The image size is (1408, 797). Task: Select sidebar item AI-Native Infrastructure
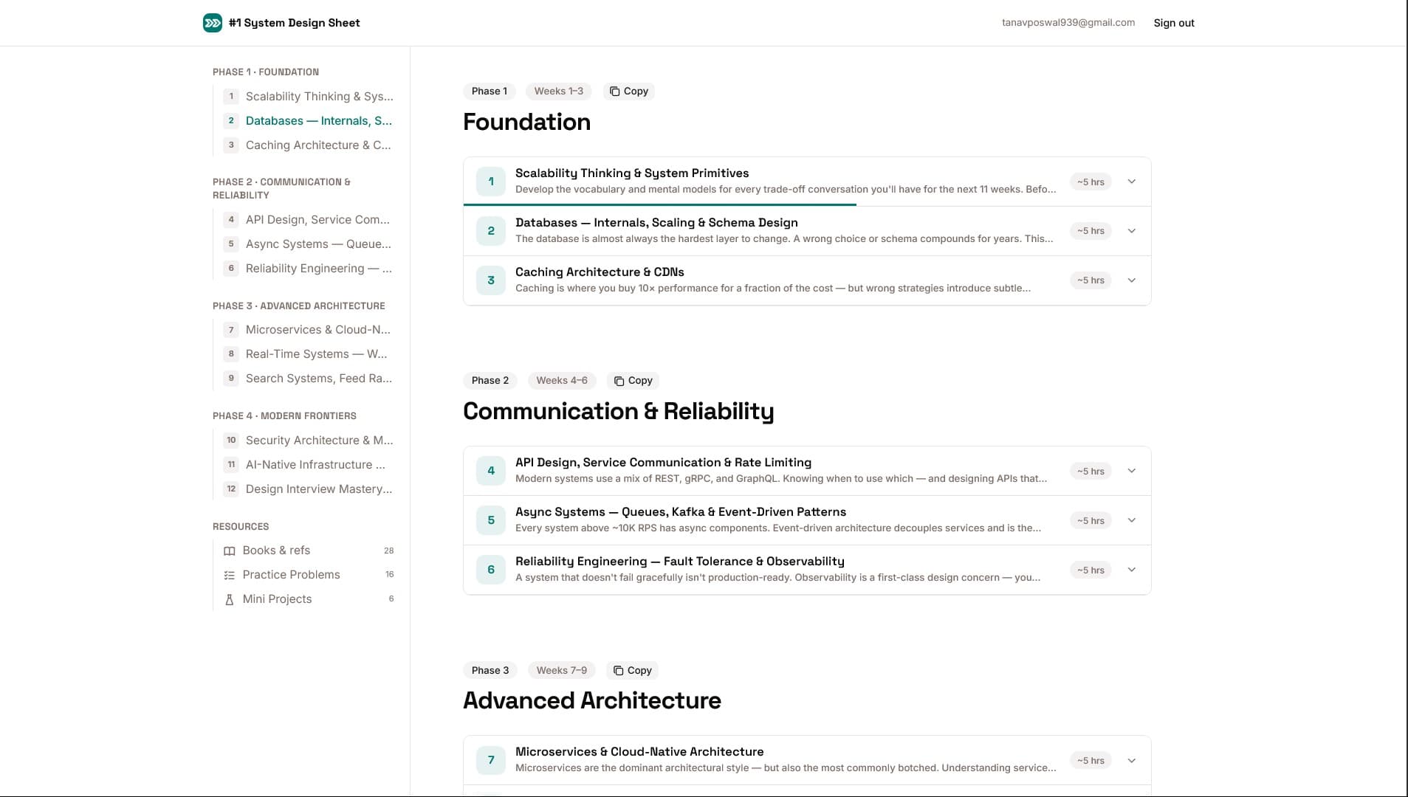309,465
